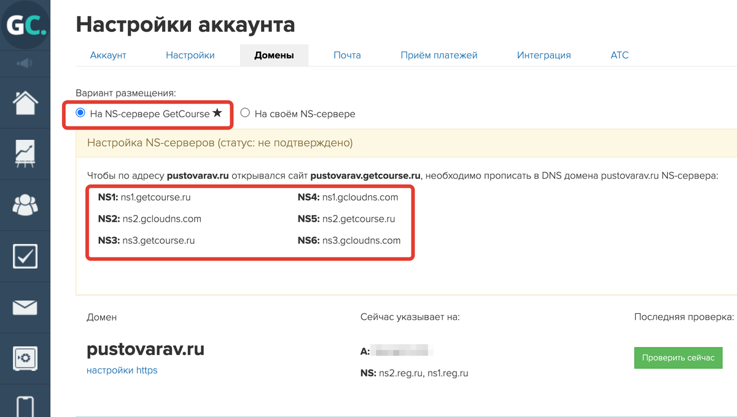Open the envelope messages icon in sidebar

[x=25, y=308]
